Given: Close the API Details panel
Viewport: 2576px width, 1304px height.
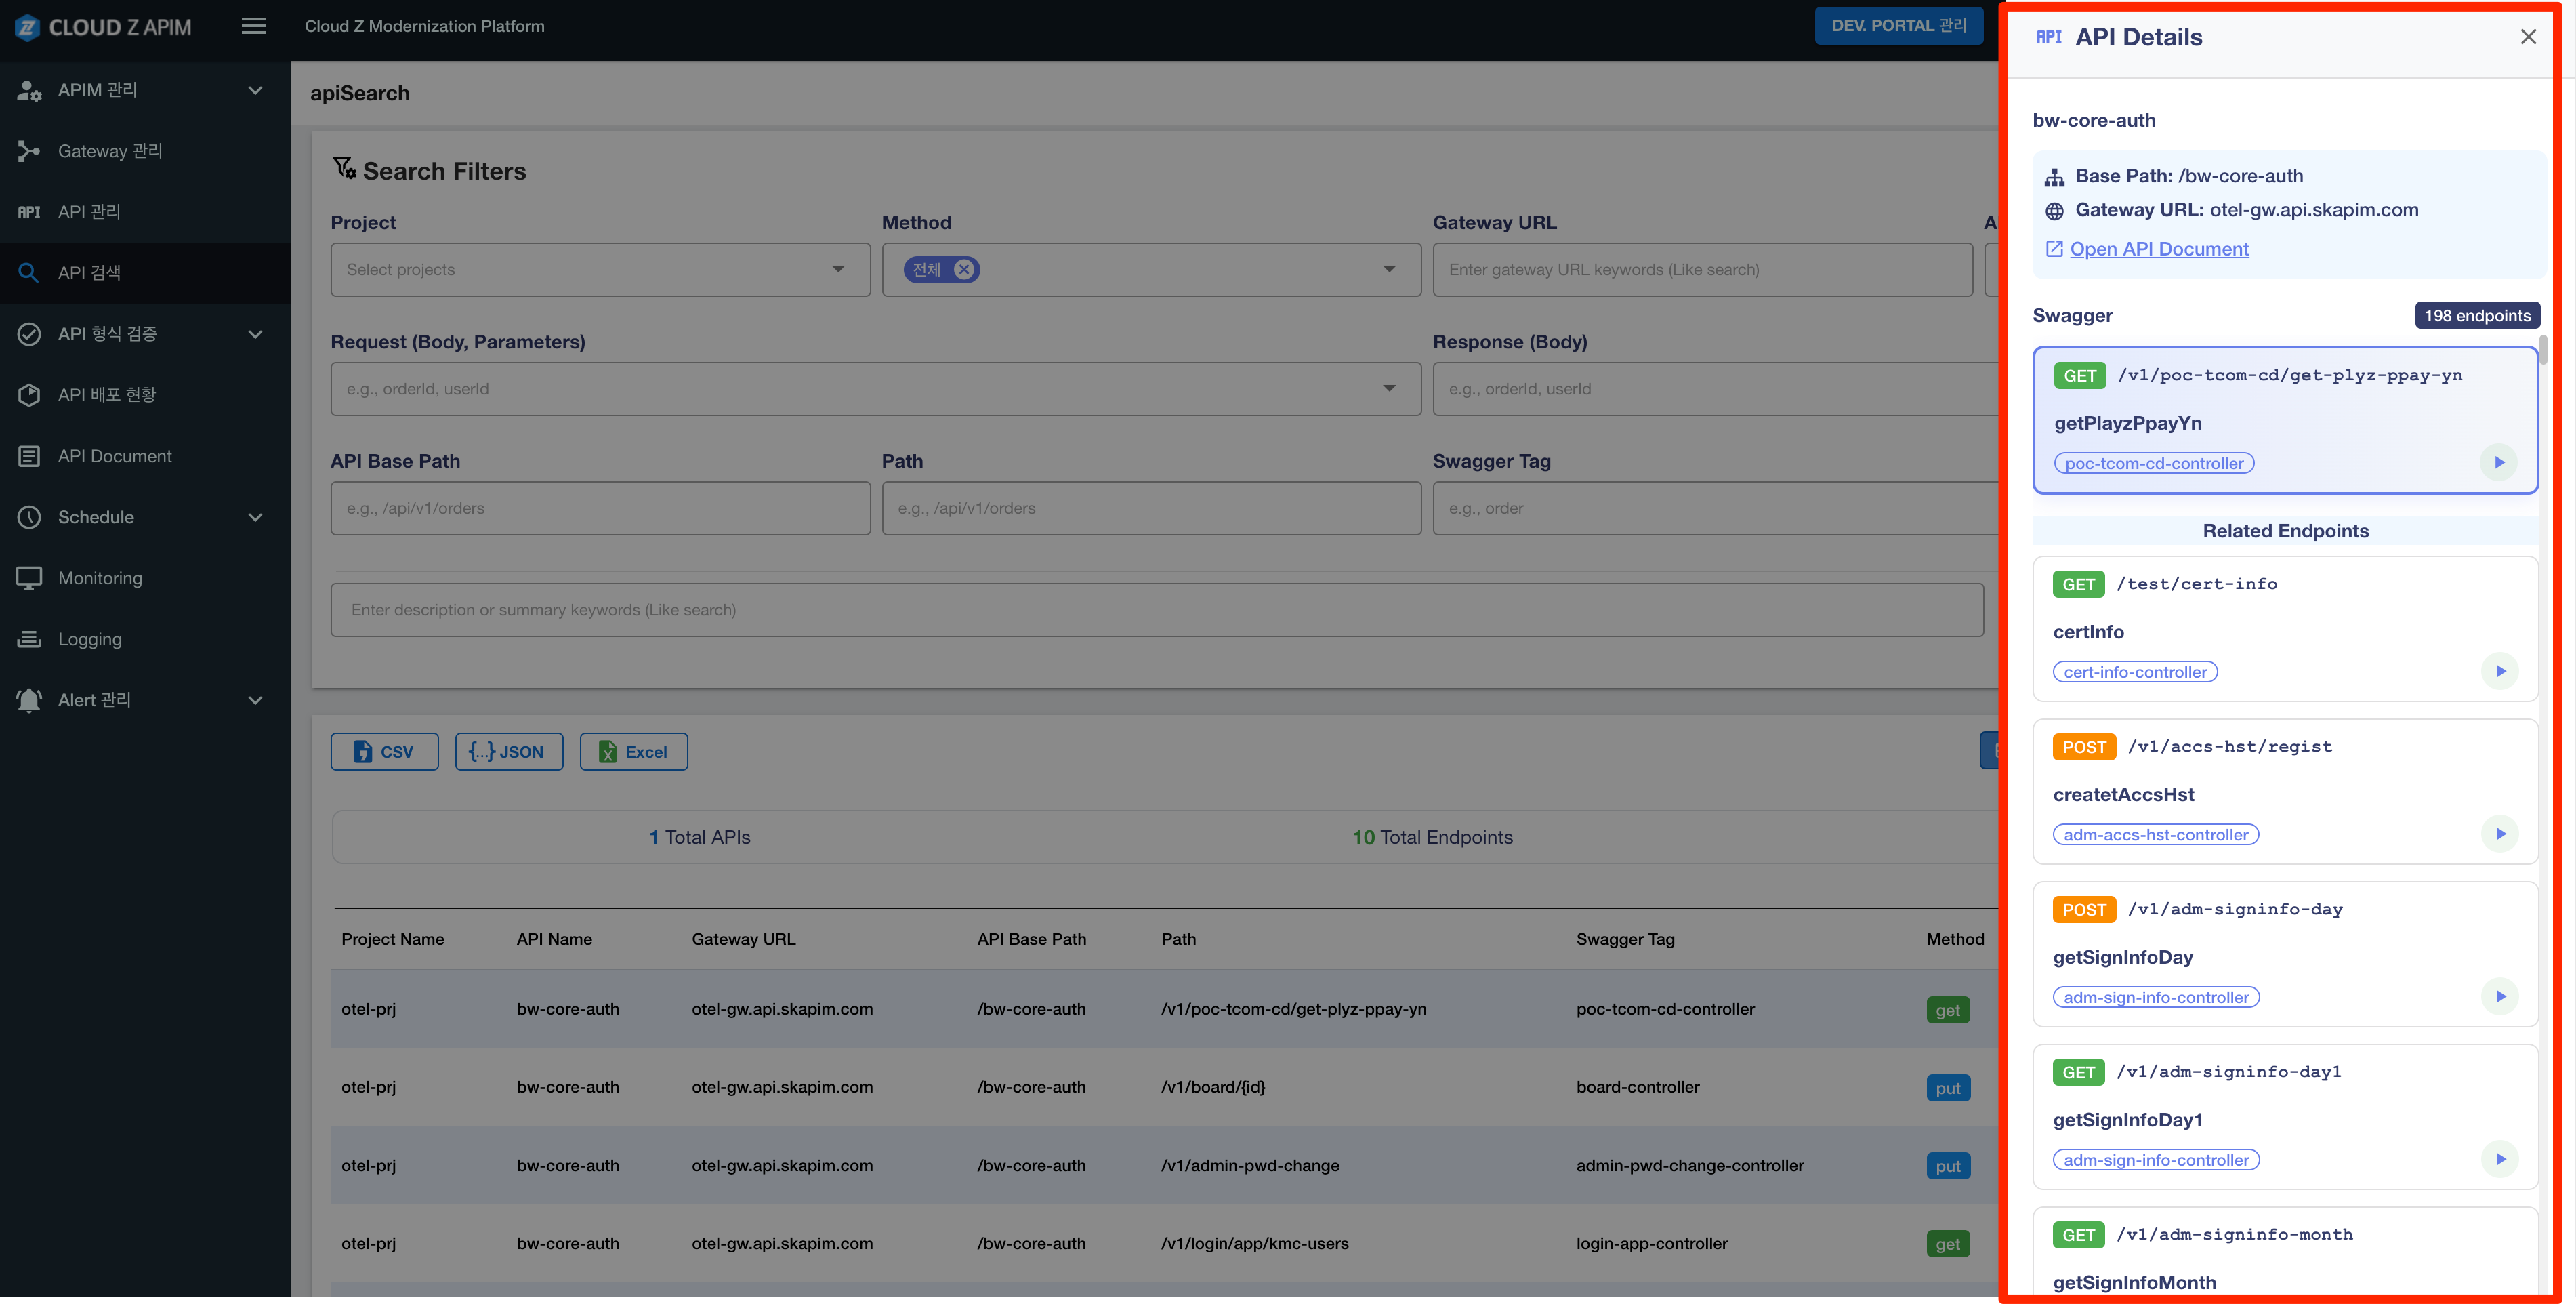Looking at the screenshot, I should (2528, 37).
